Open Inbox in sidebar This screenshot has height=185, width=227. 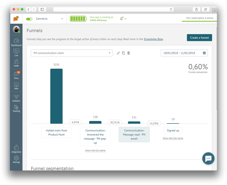(16, 75)
